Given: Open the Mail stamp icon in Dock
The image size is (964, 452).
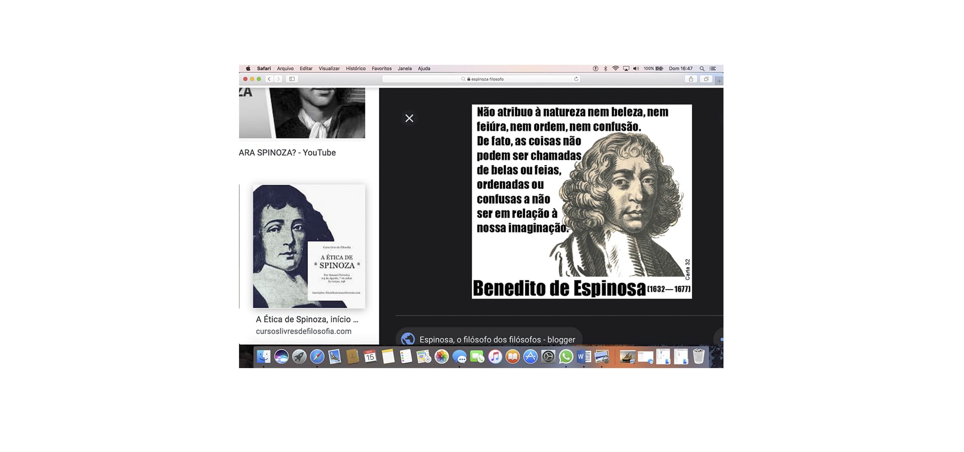Looking at the screenshot, I should (x=334, y=357).
